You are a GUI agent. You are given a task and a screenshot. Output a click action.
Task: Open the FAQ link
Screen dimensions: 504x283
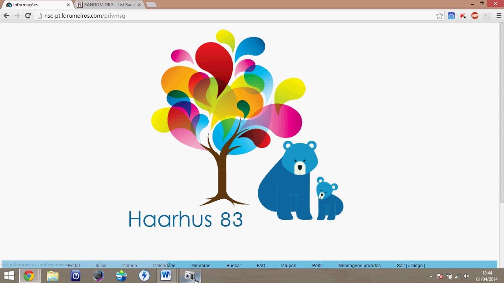(x=261, y=266)
